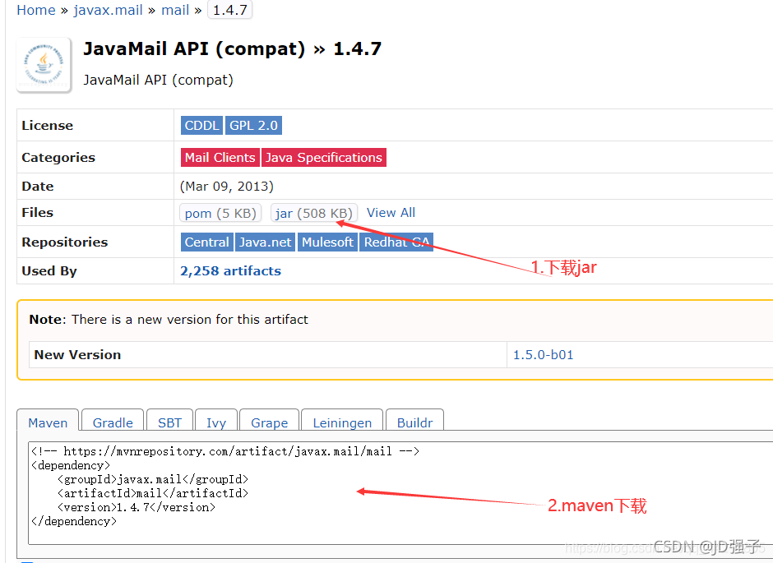Click View All files link
Image resolution: width=773 pixels, height=563 pixels.
pyautogui.click(x=391, y=212)
